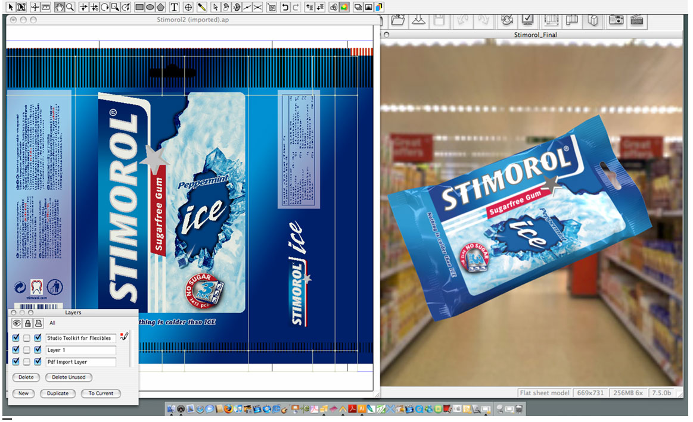Click the multicolor pages icon in toolbar
The image size is (693, 422).
click(379, 7)
